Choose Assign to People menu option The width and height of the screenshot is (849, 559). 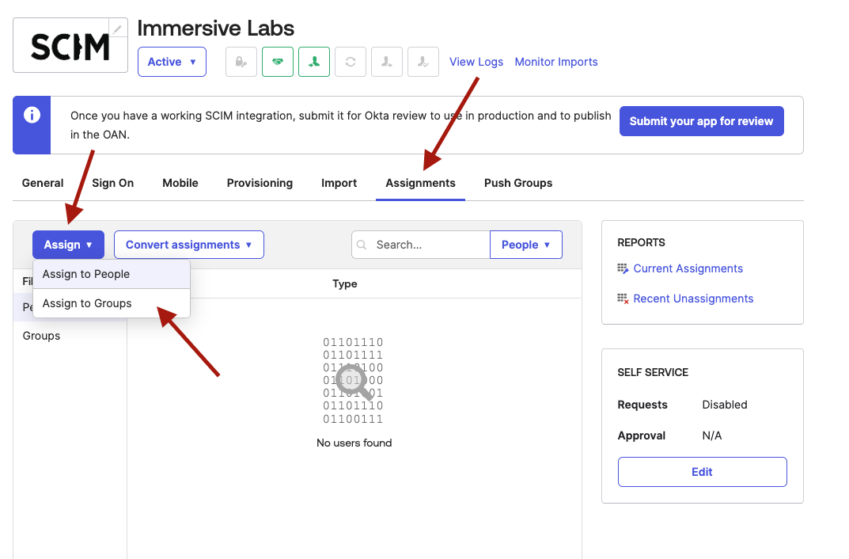click(x=112, y=274)
